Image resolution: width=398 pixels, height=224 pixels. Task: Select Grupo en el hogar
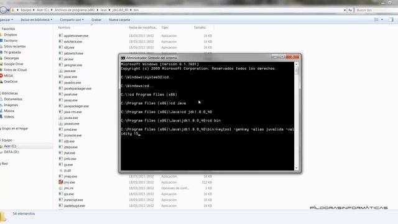pos(15,129)
